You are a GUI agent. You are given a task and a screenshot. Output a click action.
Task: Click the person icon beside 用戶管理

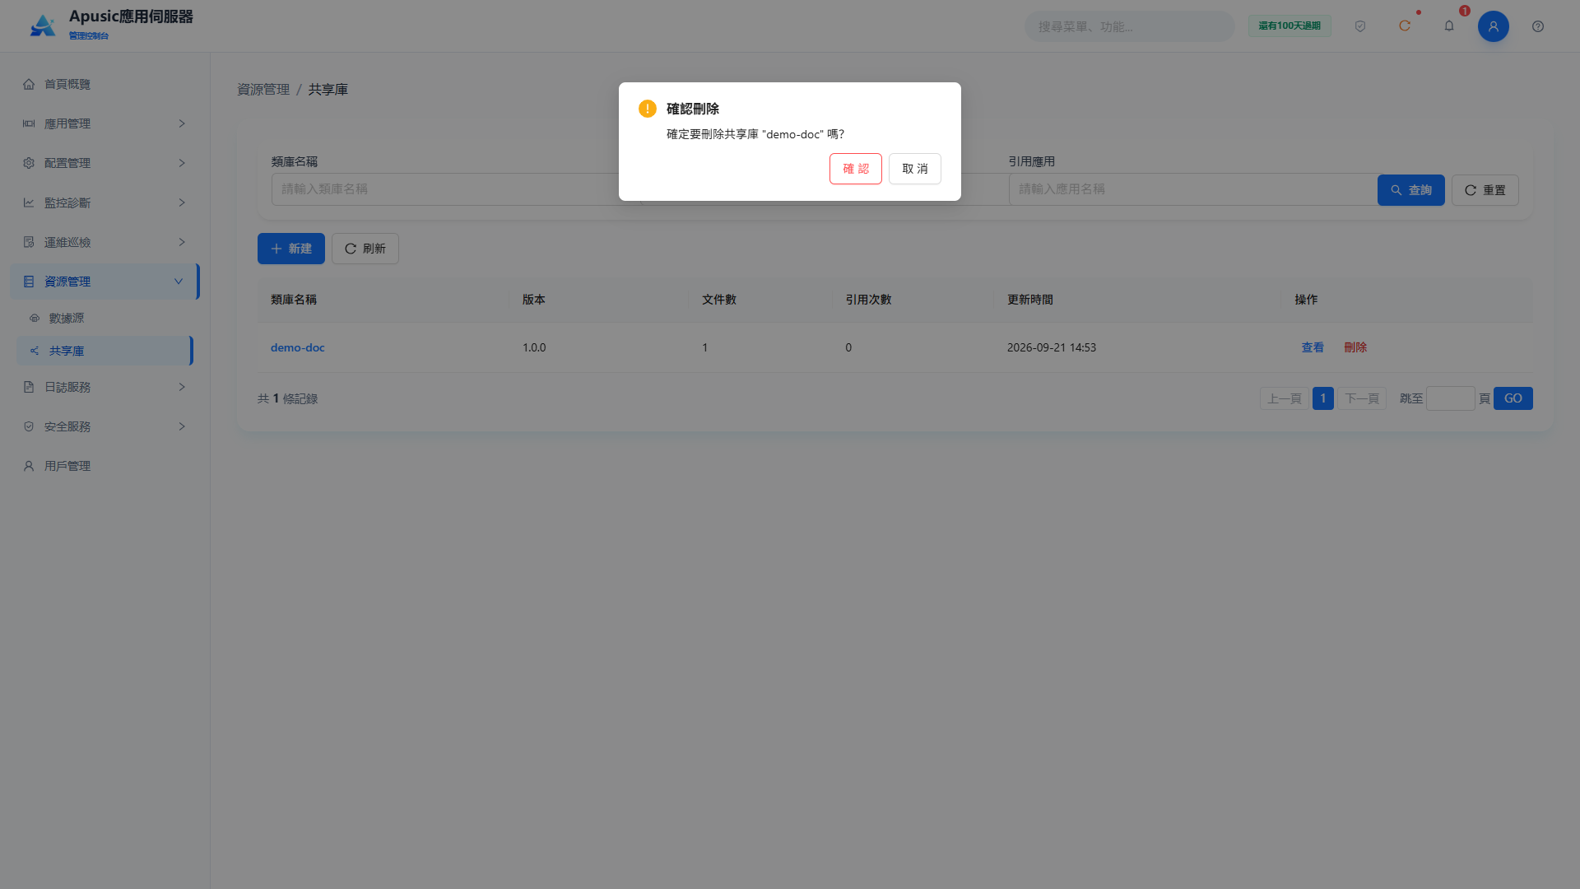pos(29,466)
